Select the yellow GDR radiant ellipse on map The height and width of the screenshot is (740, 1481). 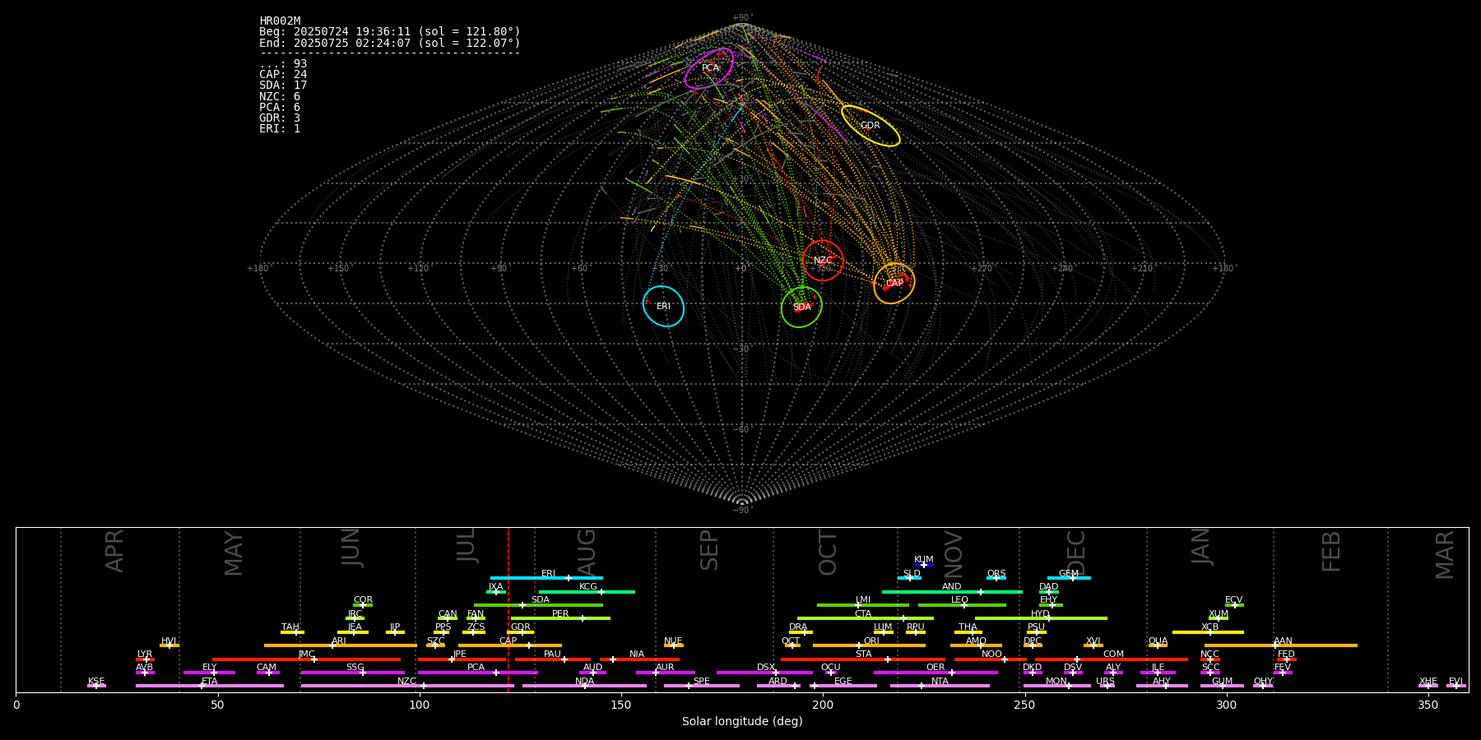tap(870, 126)
